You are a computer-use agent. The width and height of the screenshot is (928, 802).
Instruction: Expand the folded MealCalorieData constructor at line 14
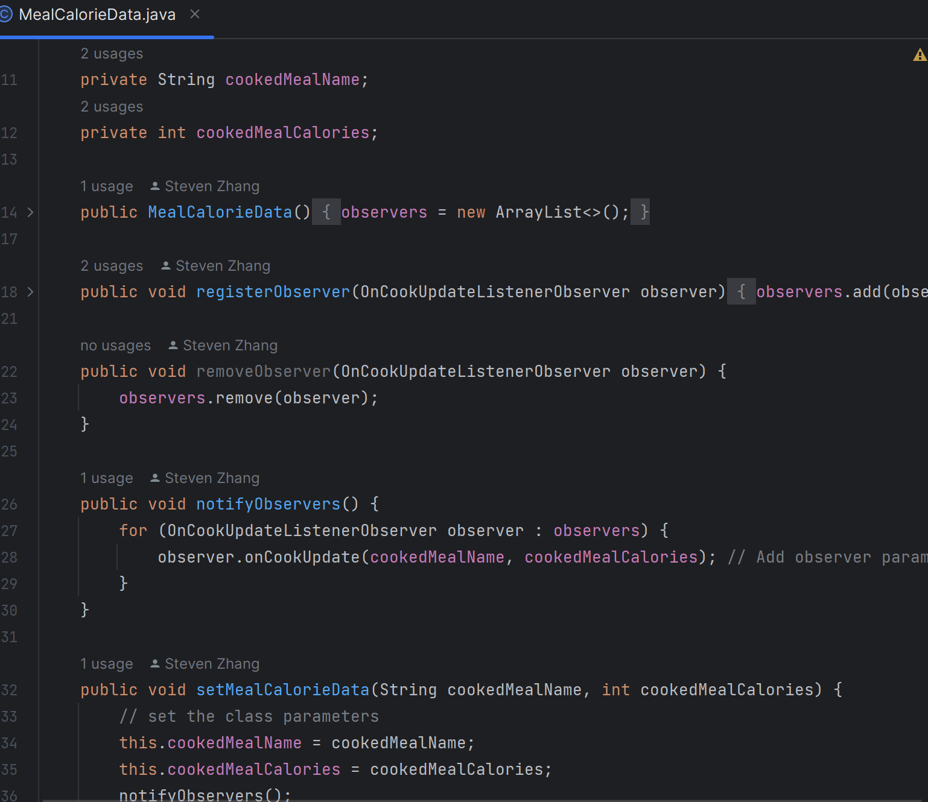(30, 212)
